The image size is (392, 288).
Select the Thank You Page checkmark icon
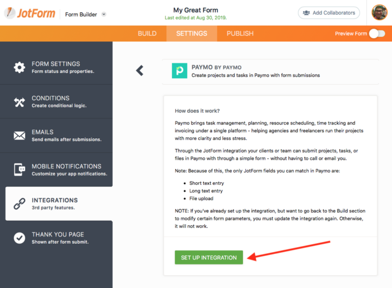click(x=20, y=238)
